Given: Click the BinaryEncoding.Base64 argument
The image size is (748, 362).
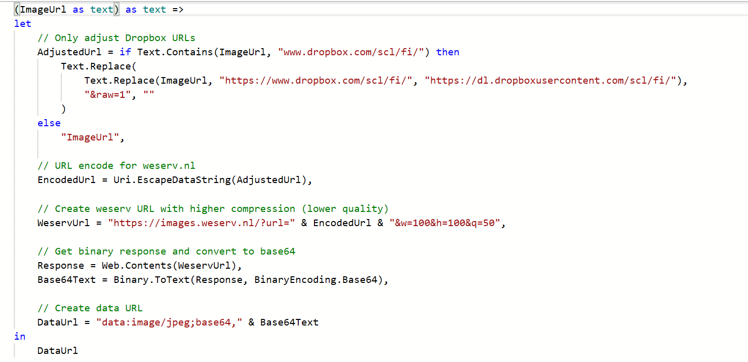Looking at the screenshot, I should (x=316, y=280).
